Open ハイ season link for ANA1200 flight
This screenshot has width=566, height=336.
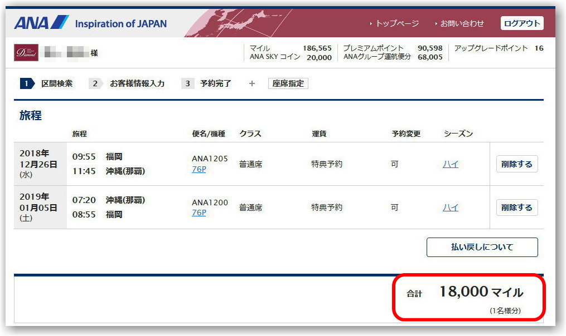pos(451,207)
